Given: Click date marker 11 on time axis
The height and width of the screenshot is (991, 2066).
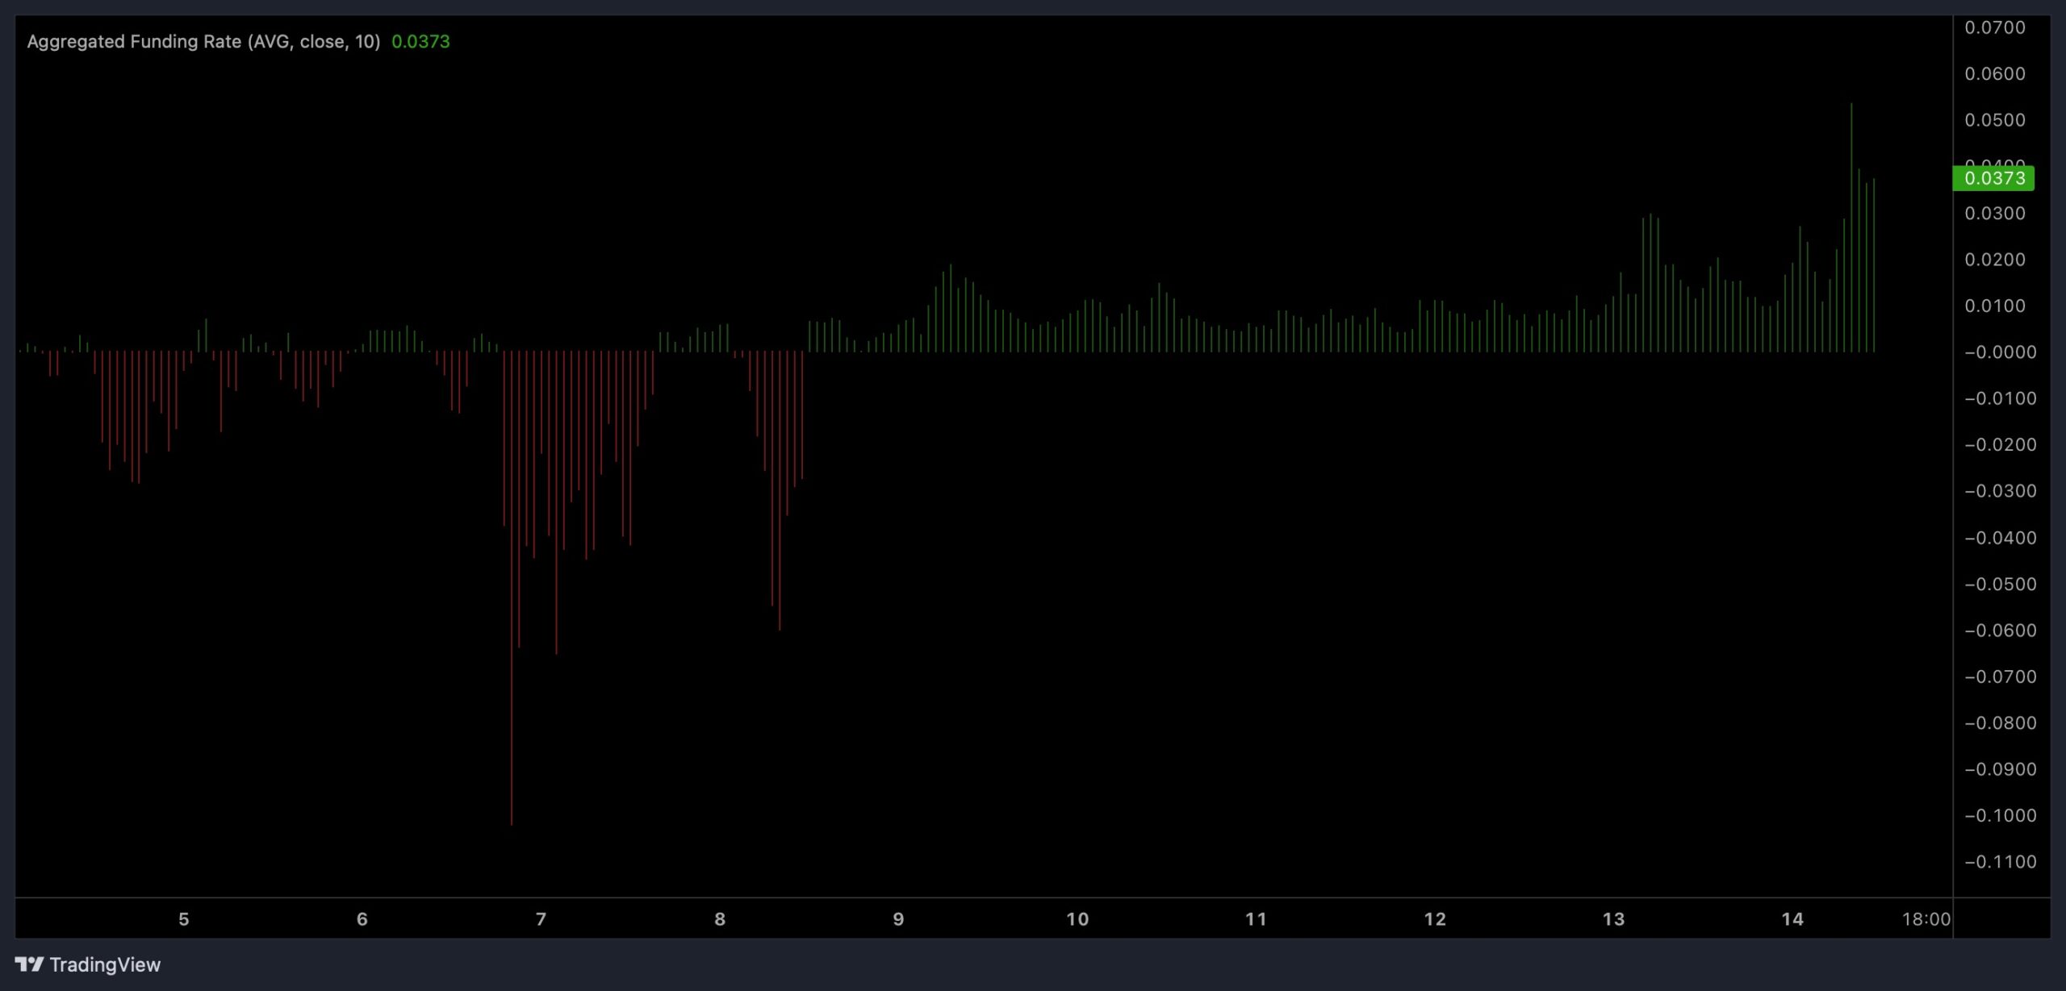Looking at the screenshot, I should (x=1256, y=919).
